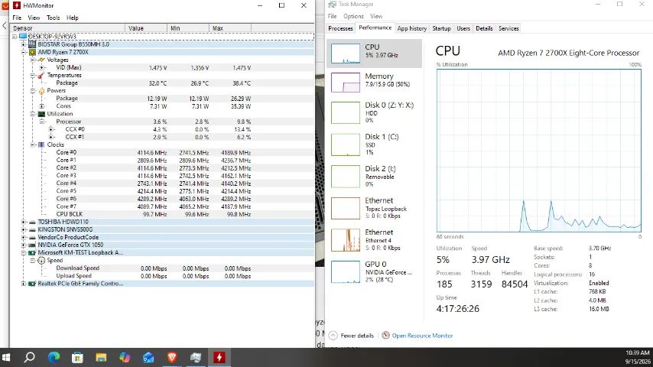
Task: Click the Temperatures thermometer icon
Action: (x=41, y=76)
